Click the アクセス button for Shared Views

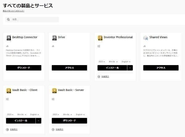[161, 68]
